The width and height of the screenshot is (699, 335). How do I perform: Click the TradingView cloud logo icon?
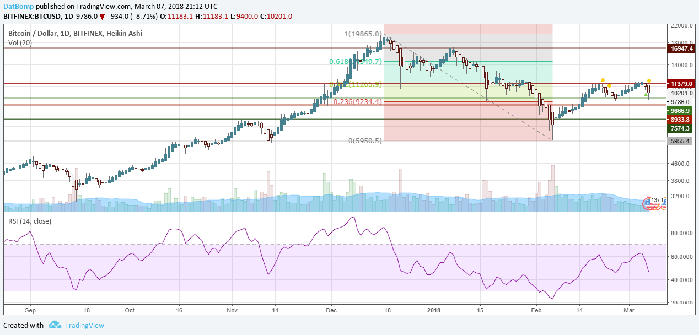point(55,325)
